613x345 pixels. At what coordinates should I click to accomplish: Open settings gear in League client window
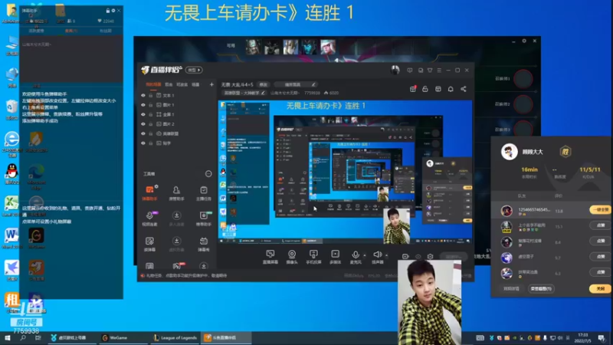(x=524, y=41)
